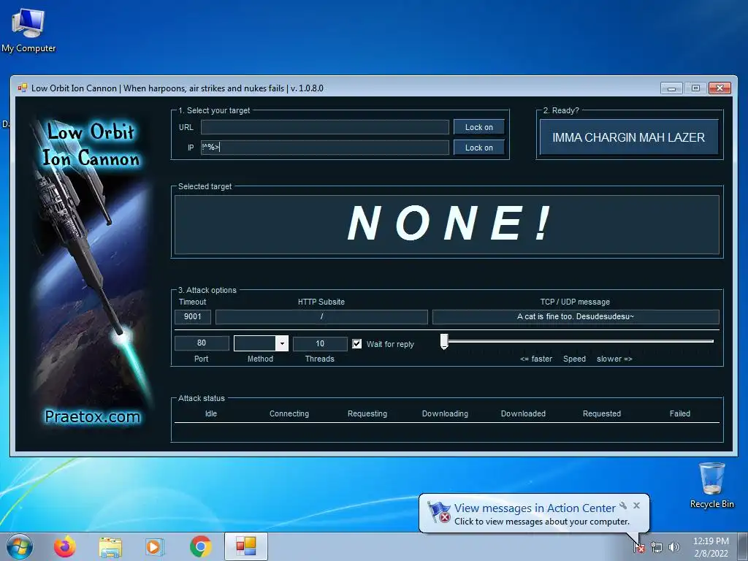The height and width of the screenshot is (561, 748).
Task: Click the Requested status column label
Action: point(602,413)
